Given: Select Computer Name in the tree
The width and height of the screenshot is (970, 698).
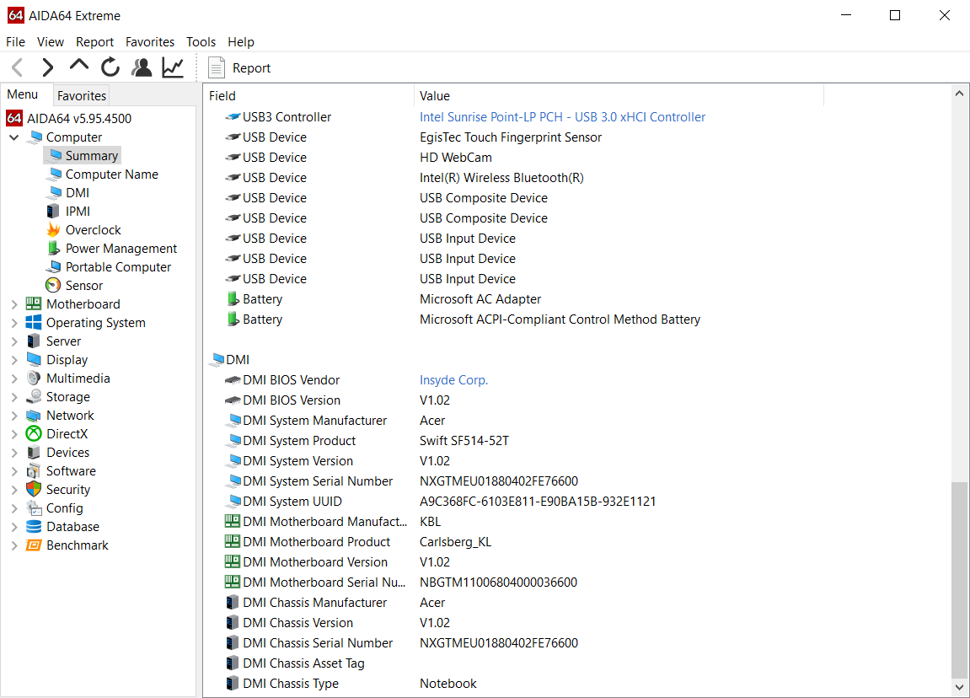Looking at the screenshot, I should coord(112,174).
